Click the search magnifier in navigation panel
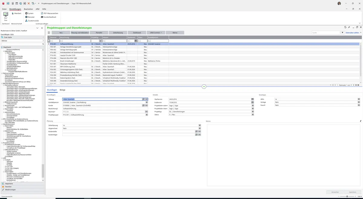363x199 pixels. [x=43, y=44]
